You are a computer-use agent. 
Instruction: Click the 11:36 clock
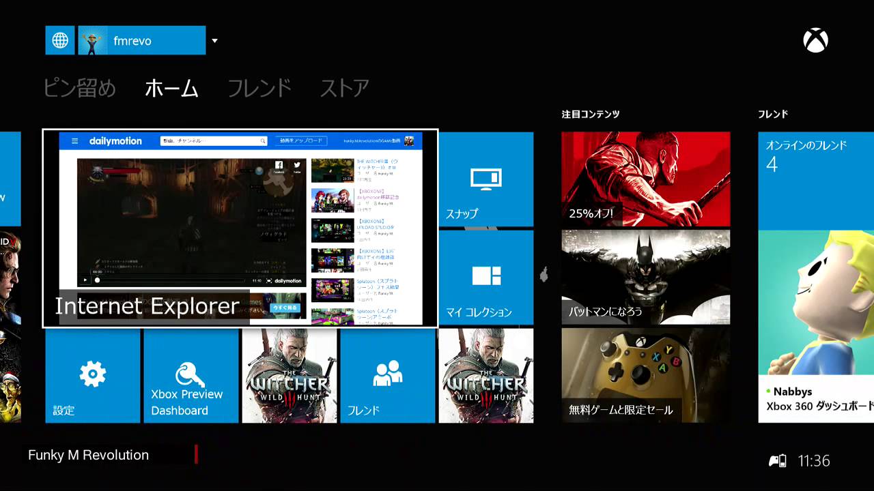[x=814, y=461]
